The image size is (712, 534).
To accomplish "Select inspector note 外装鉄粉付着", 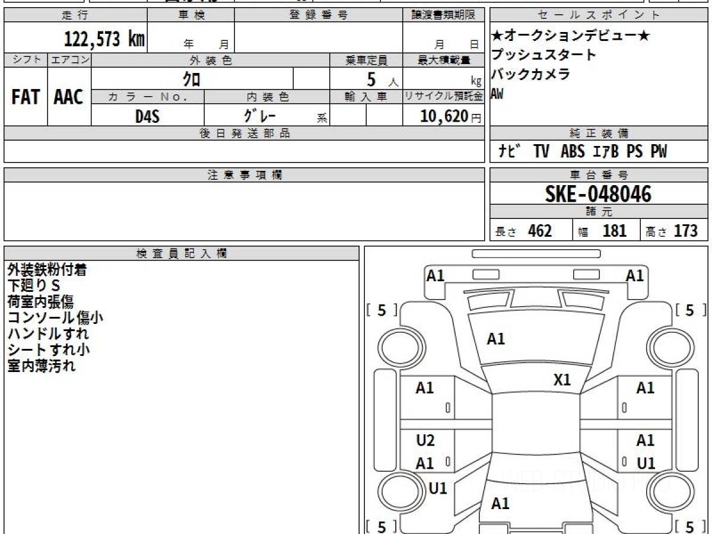I will tap(47, 269).
